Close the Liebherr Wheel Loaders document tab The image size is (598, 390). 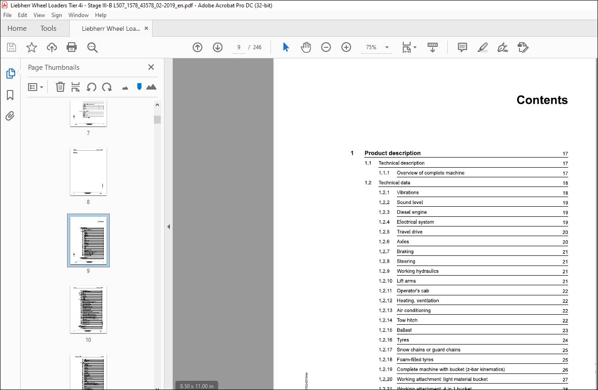click(147, 28)
